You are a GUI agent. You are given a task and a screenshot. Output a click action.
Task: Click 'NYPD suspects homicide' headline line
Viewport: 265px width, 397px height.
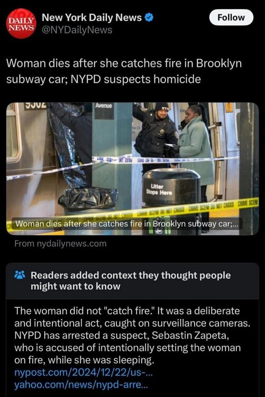coord(135,79)
